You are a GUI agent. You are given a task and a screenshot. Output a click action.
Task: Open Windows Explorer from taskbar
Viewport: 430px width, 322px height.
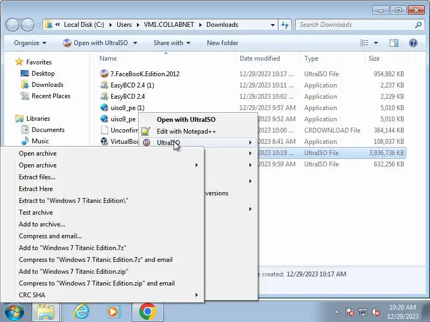pyautogui.click(x=46, y=312)
